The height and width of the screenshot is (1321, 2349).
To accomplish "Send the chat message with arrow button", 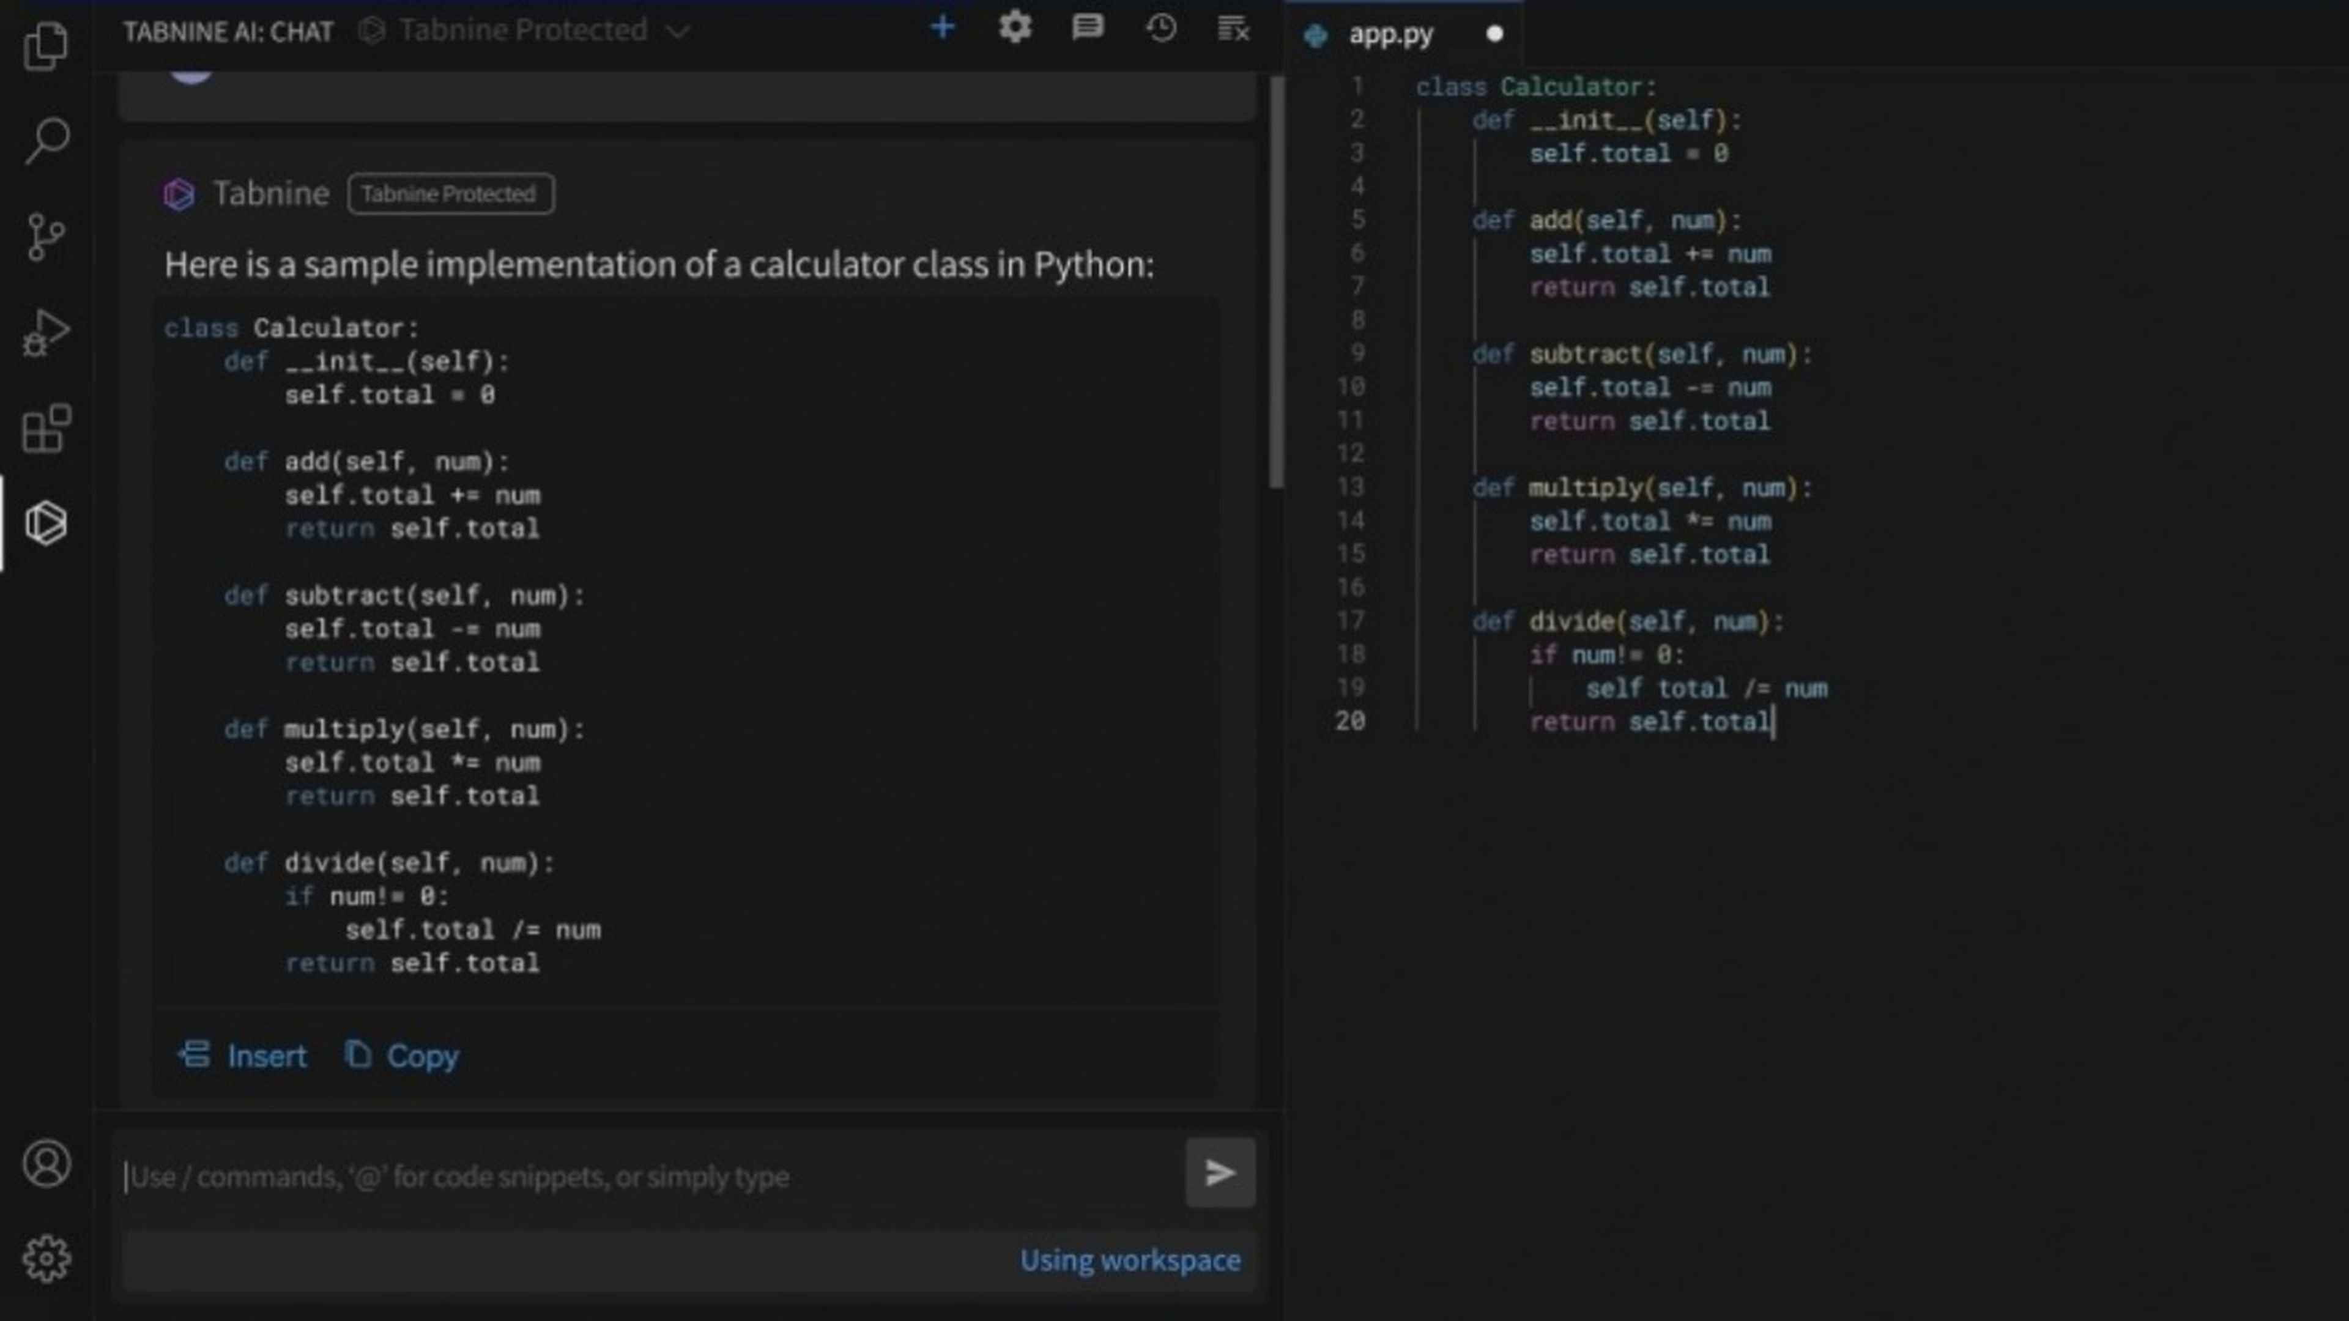I will [1220, 1172].
